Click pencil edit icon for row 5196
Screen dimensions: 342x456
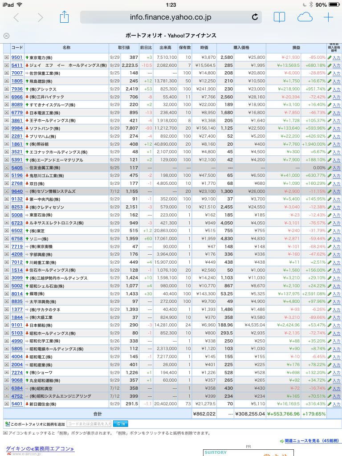[x=330, y=175]
